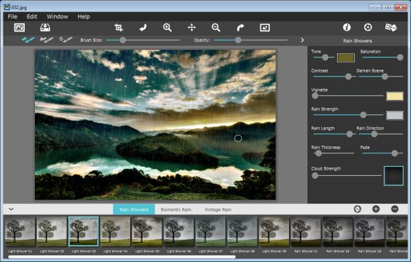Click the random dice icon
This screenshot has height=262, width=411.
(x=391, y=27)
